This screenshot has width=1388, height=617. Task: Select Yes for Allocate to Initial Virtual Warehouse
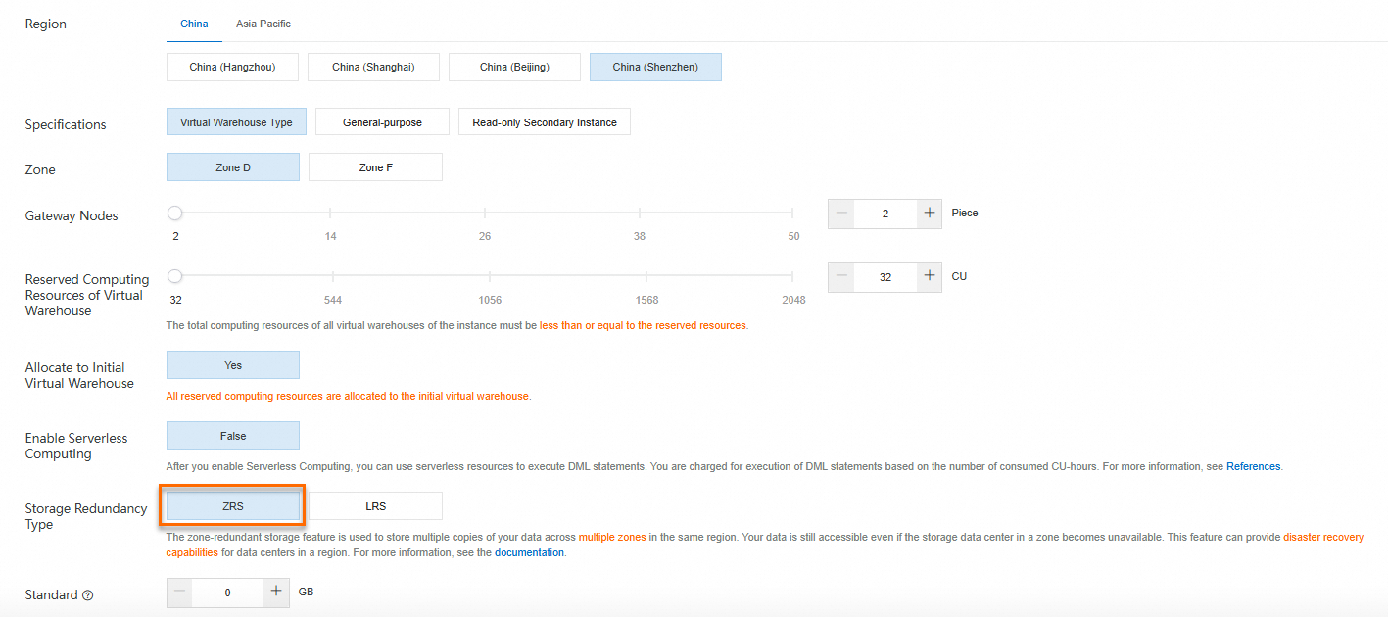click(x=233, y=365)
